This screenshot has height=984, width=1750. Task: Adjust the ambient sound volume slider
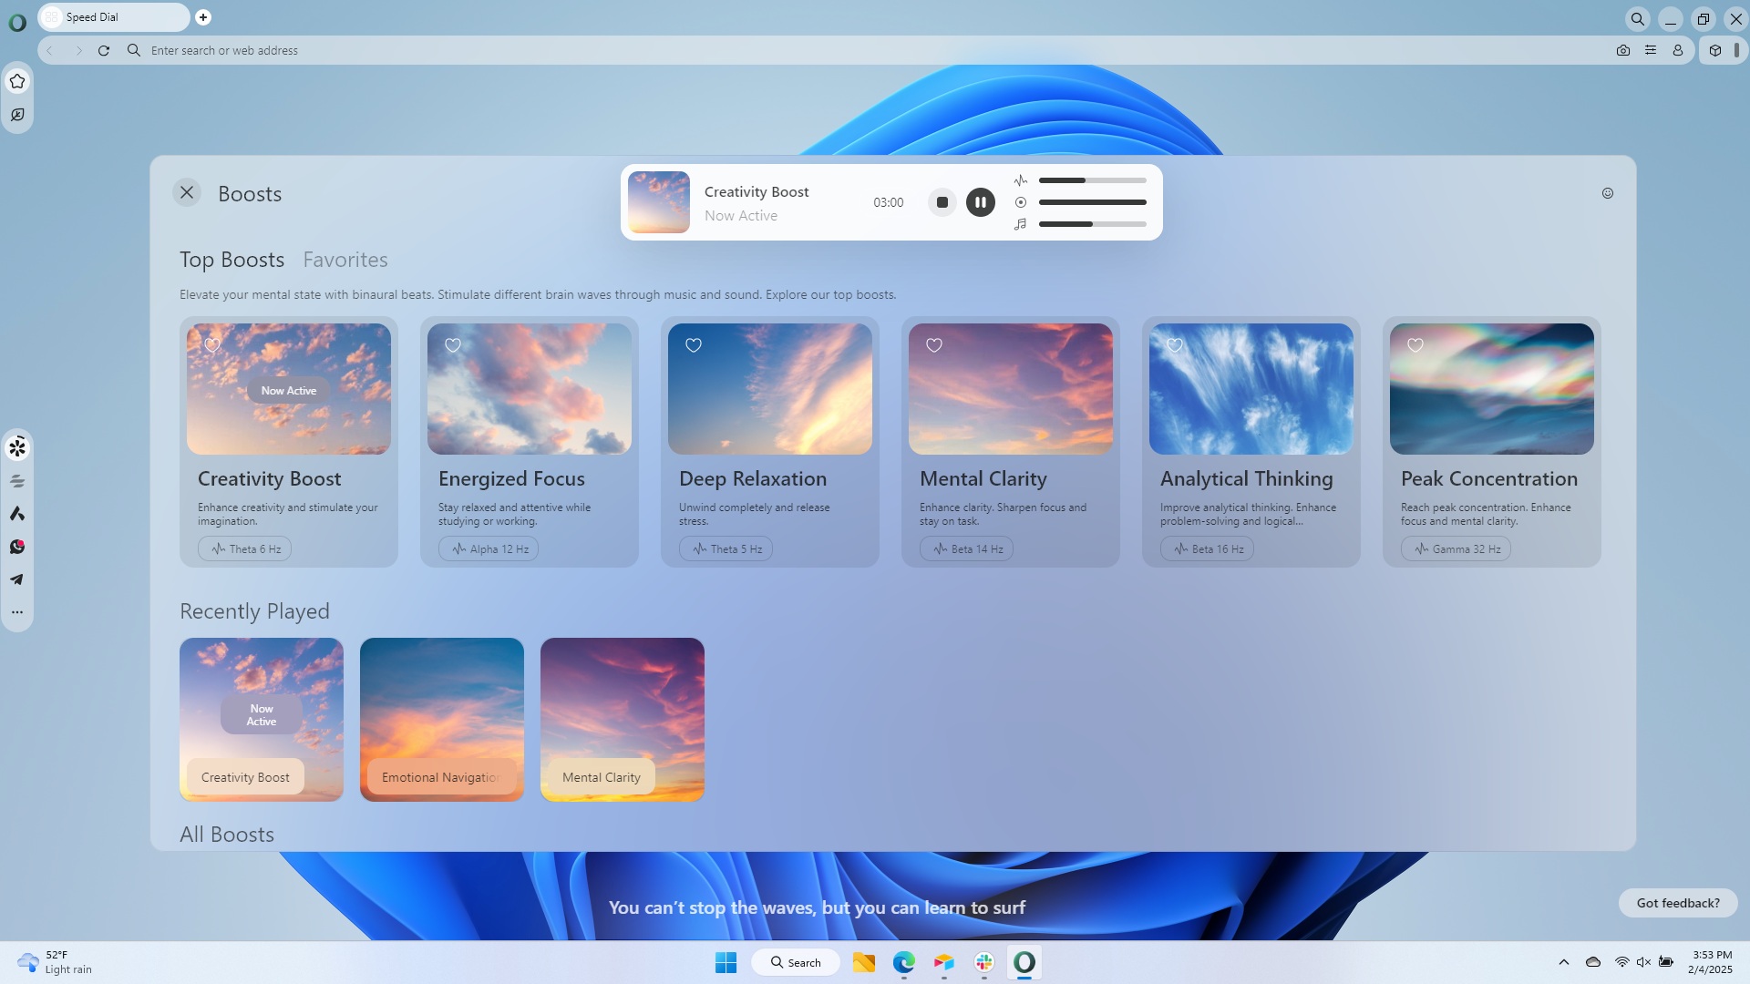coord(1093,202)
